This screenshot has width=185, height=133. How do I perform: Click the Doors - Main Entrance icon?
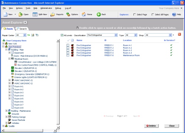(x=12, y=56)
